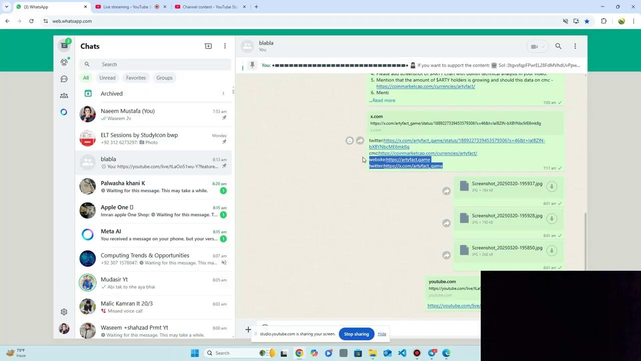Click the Chats icon with badge 3
The height and width of the screenshot is (361, 641).
click(x=64, y=46)
